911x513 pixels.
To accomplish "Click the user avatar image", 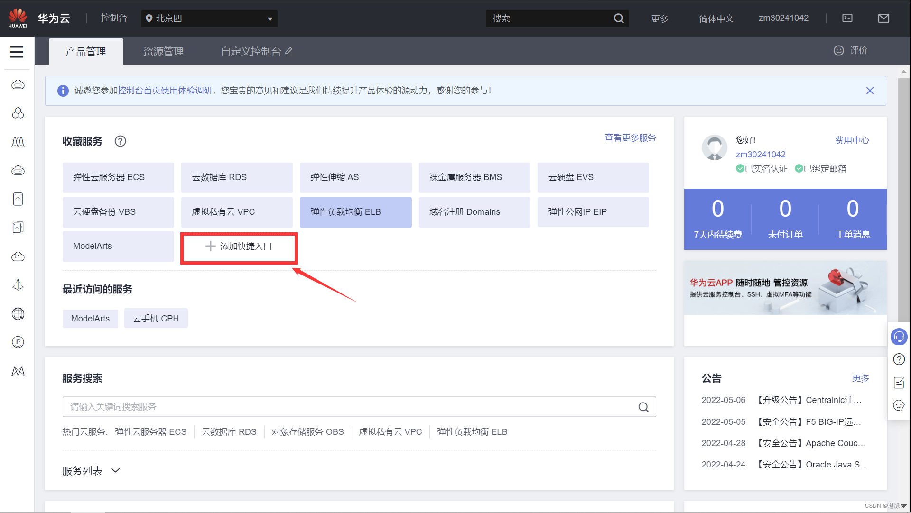I will [715, 147].
